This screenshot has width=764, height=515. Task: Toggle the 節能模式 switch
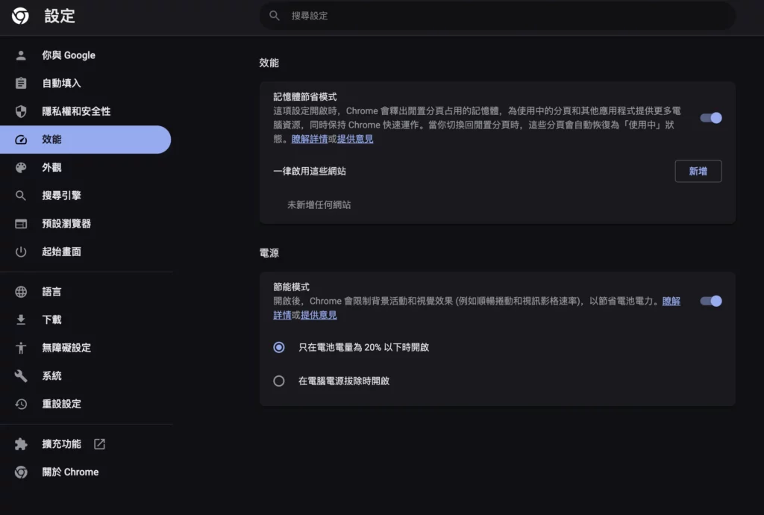[x=711, y=301]
